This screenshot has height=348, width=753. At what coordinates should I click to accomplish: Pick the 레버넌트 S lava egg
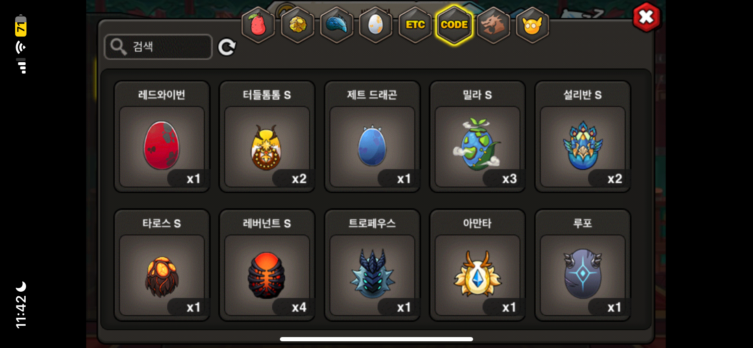click(267, 265)
